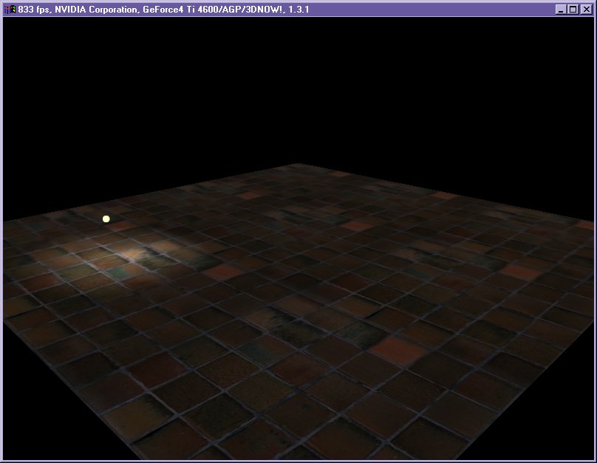Click the title text '833 fps, NVIDIA Corporation'
This screenshot has width=597, height=463.
click(x=78, y=10)
